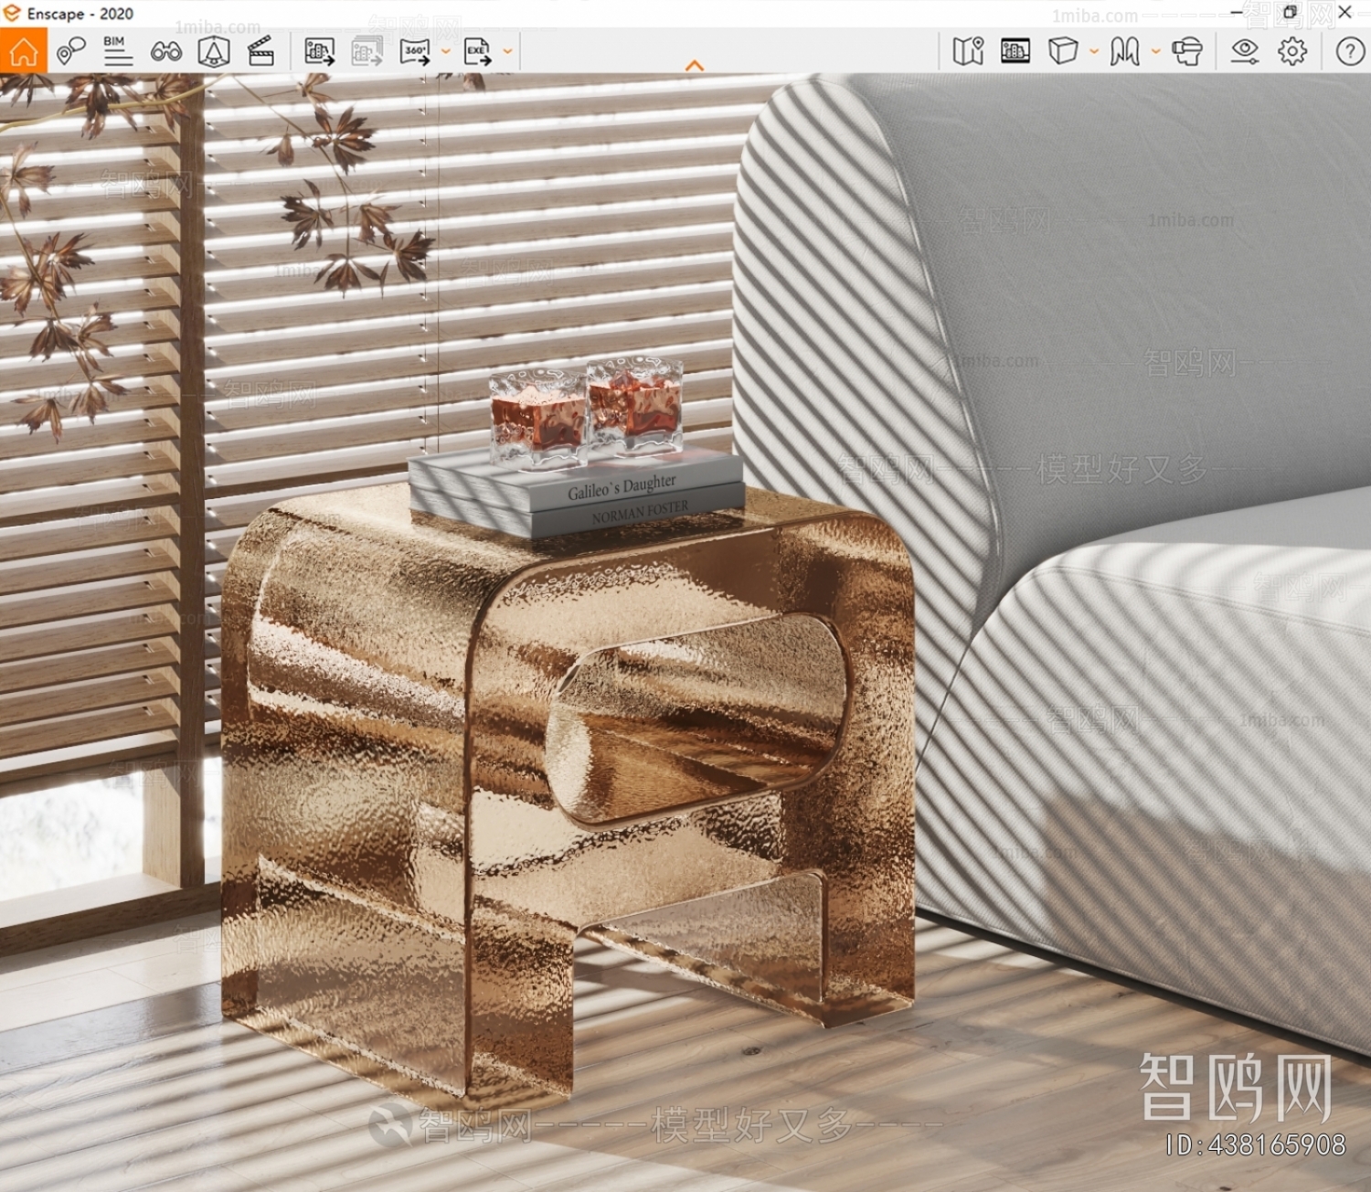Open the Video Editor clapperboard icon
Viewport: 1371px width, 1192px height.
point(261,51)
